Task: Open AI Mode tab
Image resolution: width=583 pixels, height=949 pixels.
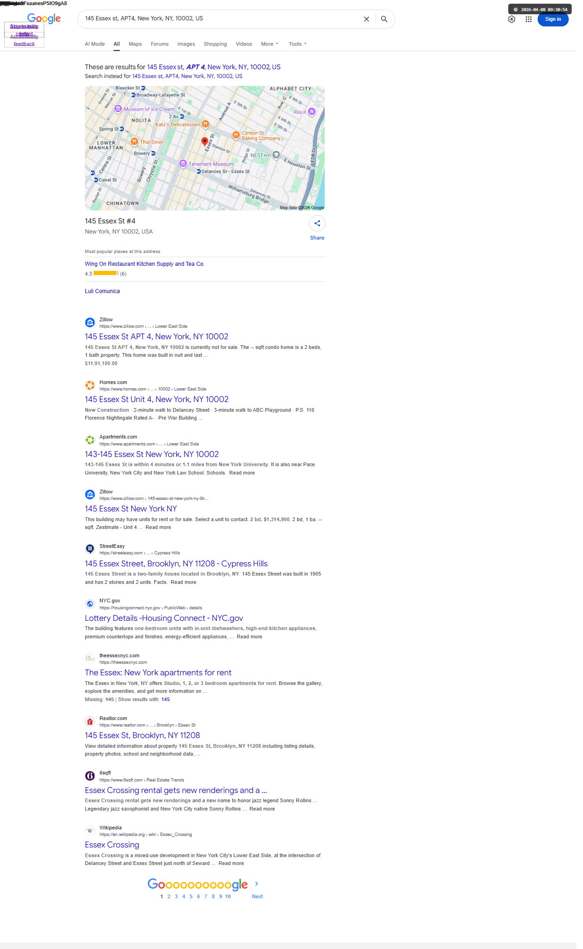Action: [95, 44]
